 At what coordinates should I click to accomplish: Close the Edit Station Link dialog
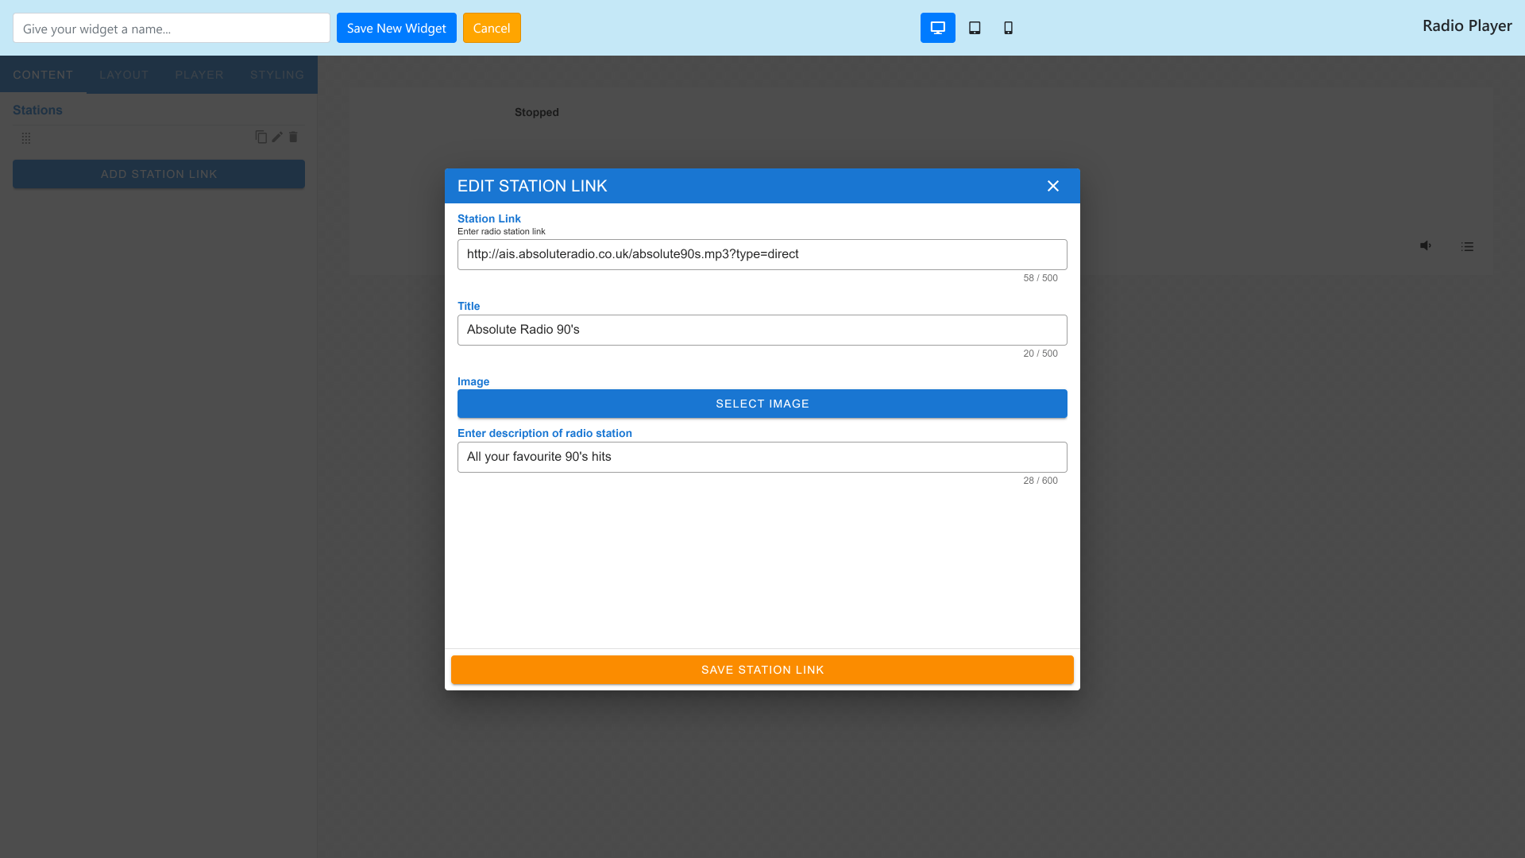point(1053,186)
